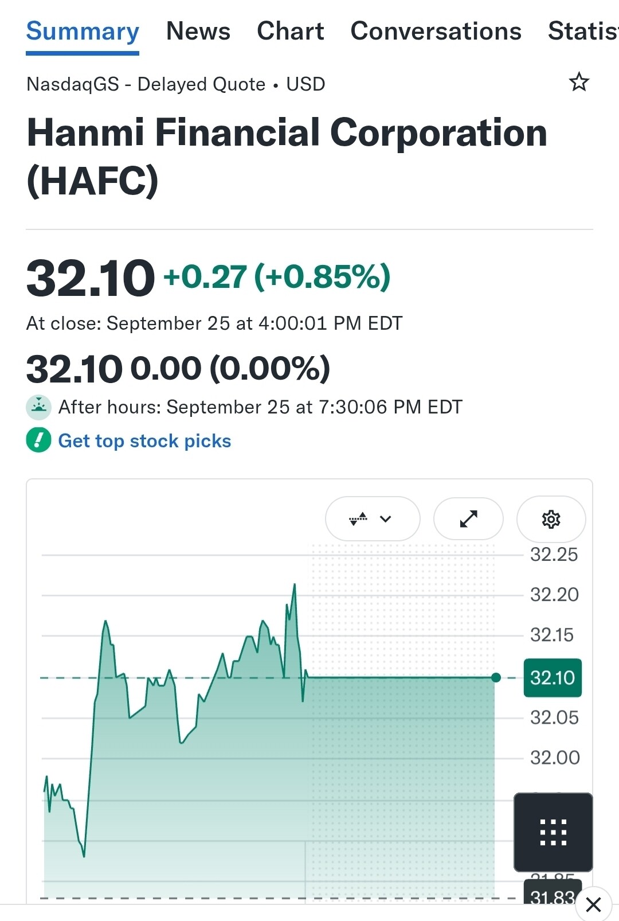
Task: Follow the Get top stock picks link
Action: 145,440
